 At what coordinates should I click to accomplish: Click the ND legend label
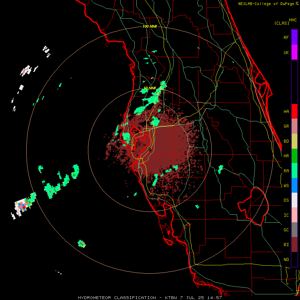point(286,260)
